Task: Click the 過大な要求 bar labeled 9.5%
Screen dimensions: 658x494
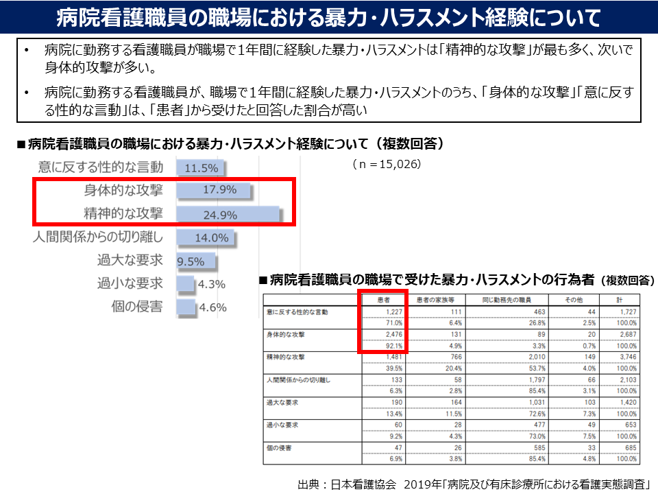Action: click(x=195, y=262)
